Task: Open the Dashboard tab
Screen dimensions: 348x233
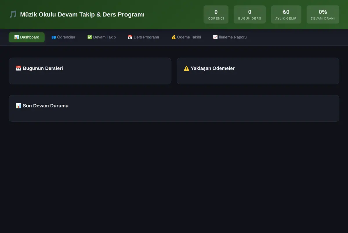Action: point(27,37)
